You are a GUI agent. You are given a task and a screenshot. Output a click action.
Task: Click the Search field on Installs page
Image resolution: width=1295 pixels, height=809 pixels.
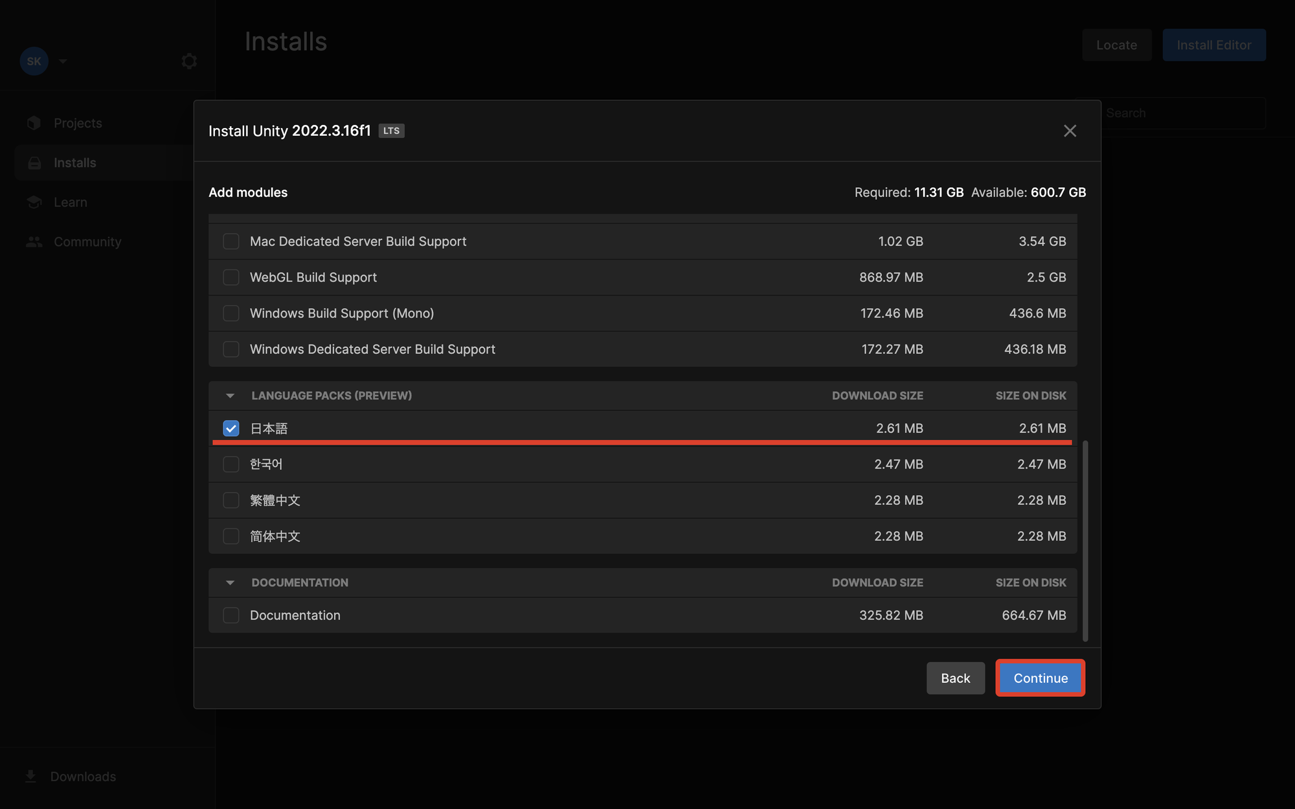tap(1184, 113)
